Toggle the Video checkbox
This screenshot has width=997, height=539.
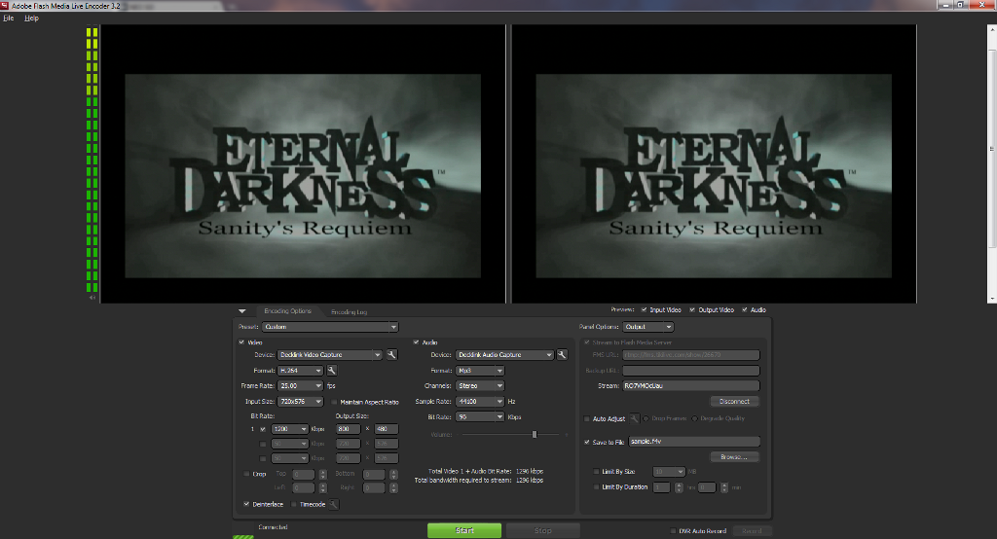pos(241,341)
